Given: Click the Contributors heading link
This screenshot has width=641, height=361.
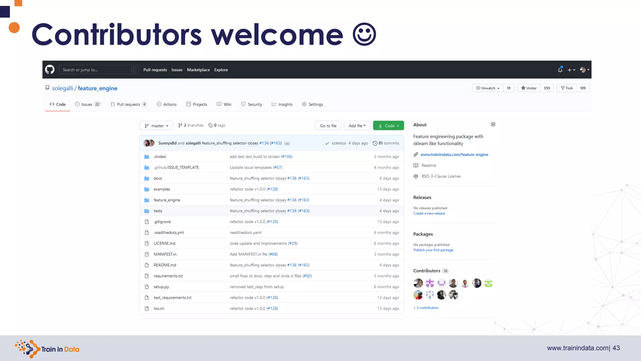Looking at the screenshot, I should click(427, 271).
